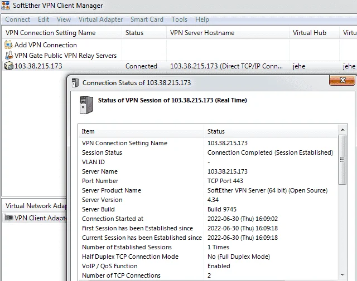Select VPN Gate Public VPN Relay Servers
The height and width of the screenshot is (281, 357).
click(66, 56)
